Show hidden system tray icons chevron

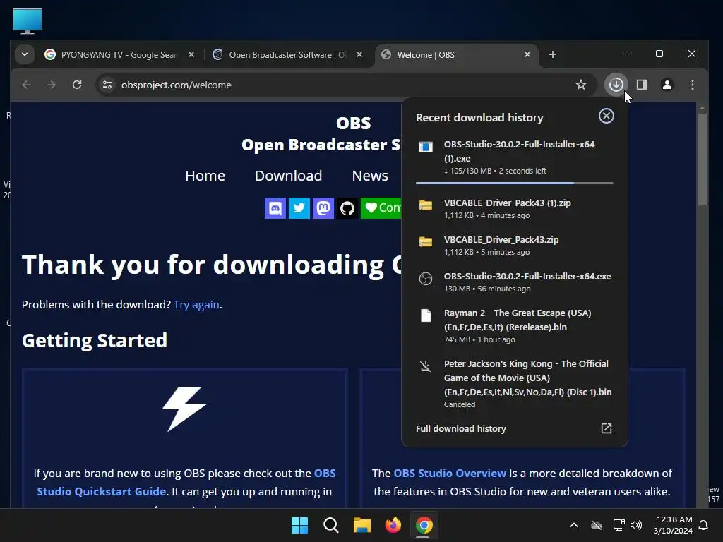click(x=573, y=525)
